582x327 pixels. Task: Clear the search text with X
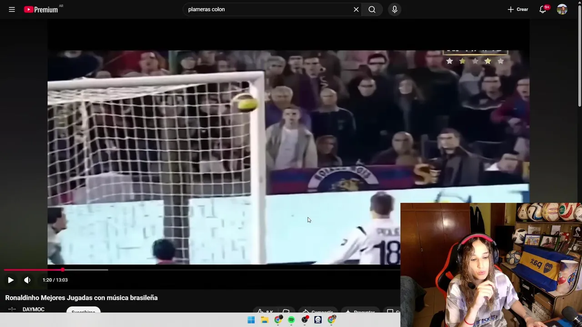tap(356, 9)
